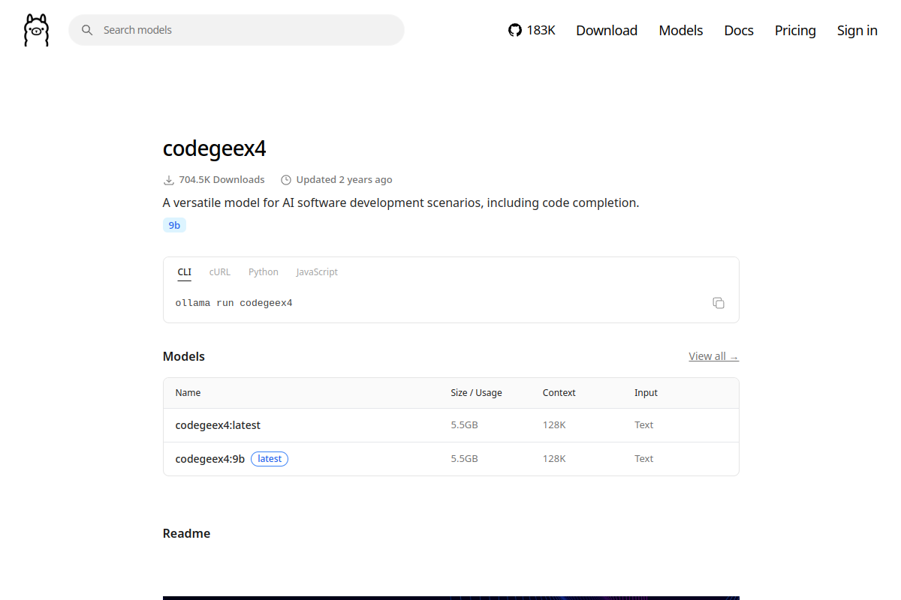Screen dimensions: 901x600
Task: Click the 9b size tag
Action: (x=174, y=225)
